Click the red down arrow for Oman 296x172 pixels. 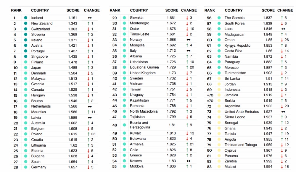pyautogui.click(x=282, y=40)
